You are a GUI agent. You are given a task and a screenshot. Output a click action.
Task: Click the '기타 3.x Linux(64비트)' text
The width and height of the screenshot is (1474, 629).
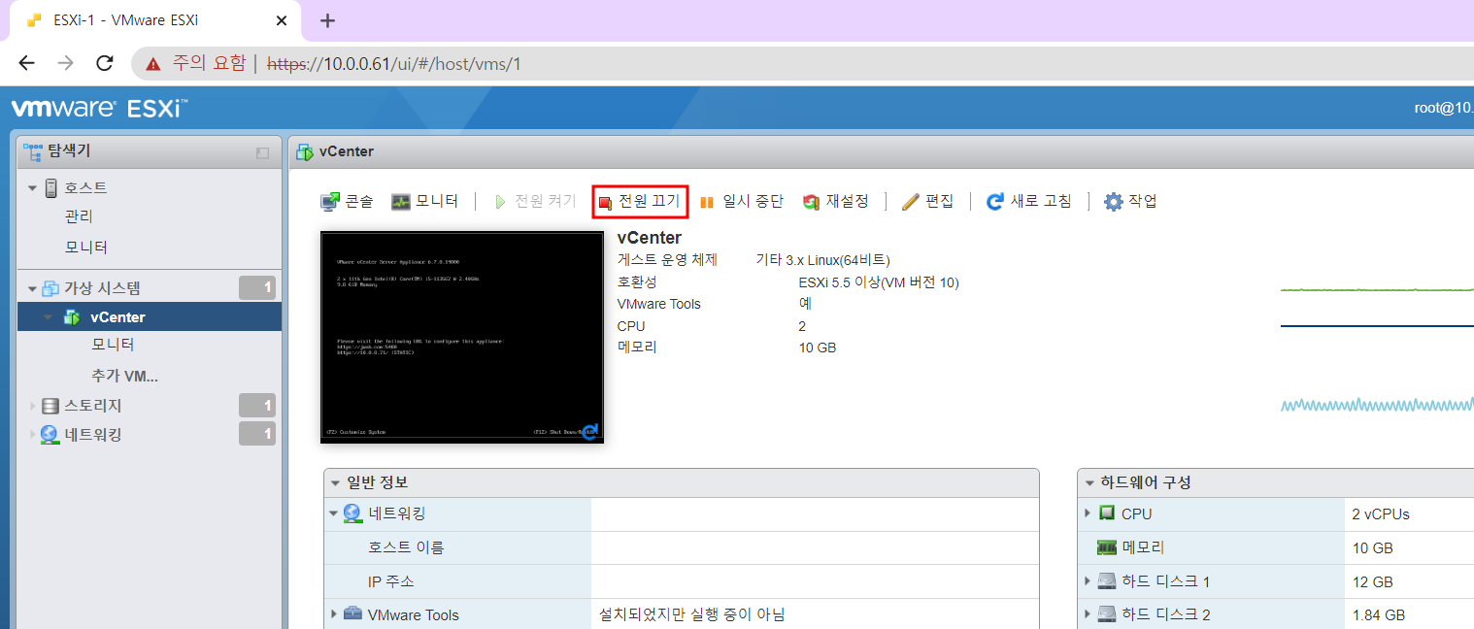(823, 260)
